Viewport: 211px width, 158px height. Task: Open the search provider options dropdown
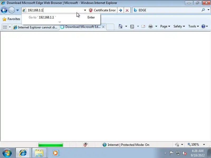tap(208, 10)
